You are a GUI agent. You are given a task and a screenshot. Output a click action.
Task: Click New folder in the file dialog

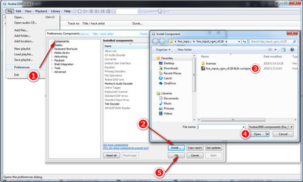pyautogui.click(x=185, y=50)
